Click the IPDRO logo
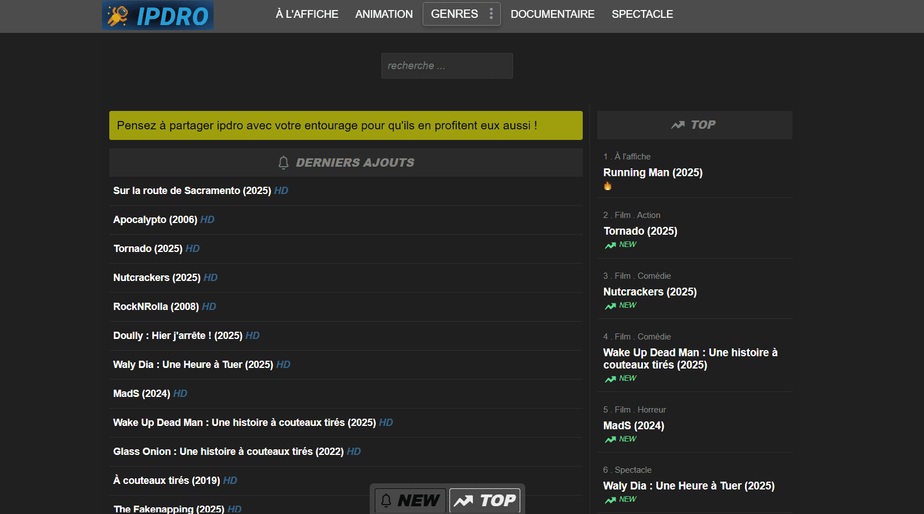 [x=158, y=16]
